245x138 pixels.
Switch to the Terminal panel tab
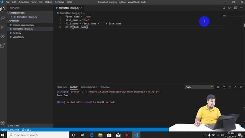(105, 87)
